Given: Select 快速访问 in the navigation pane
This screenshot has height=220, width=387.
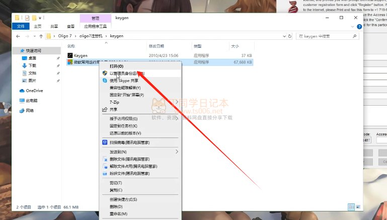Looking at the screenshot, I should click(x=34, y=51).
